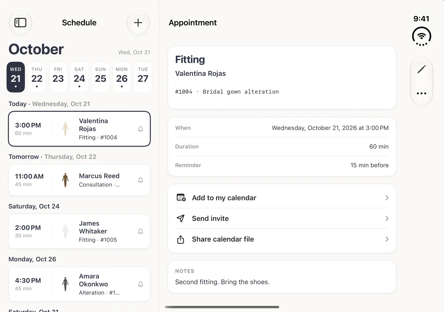Choose the Add to my calendar action
The image size is (444, 312).
tap(282, 198)
